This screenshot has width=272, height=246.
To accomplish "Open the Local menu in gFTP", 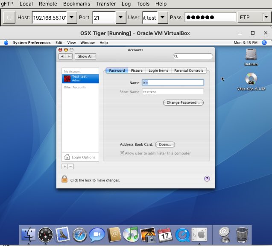I will pyautogui.click(x=26, y=4).
